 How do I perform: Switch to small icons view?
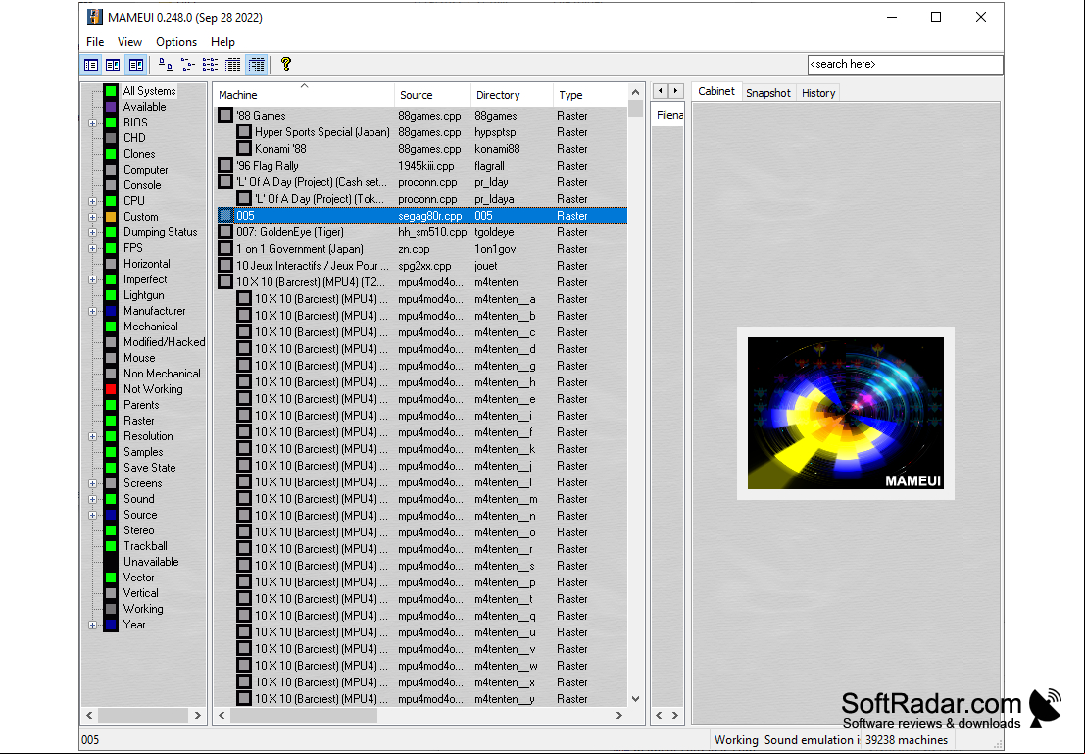pyautogui.click(x=187, y=65)
